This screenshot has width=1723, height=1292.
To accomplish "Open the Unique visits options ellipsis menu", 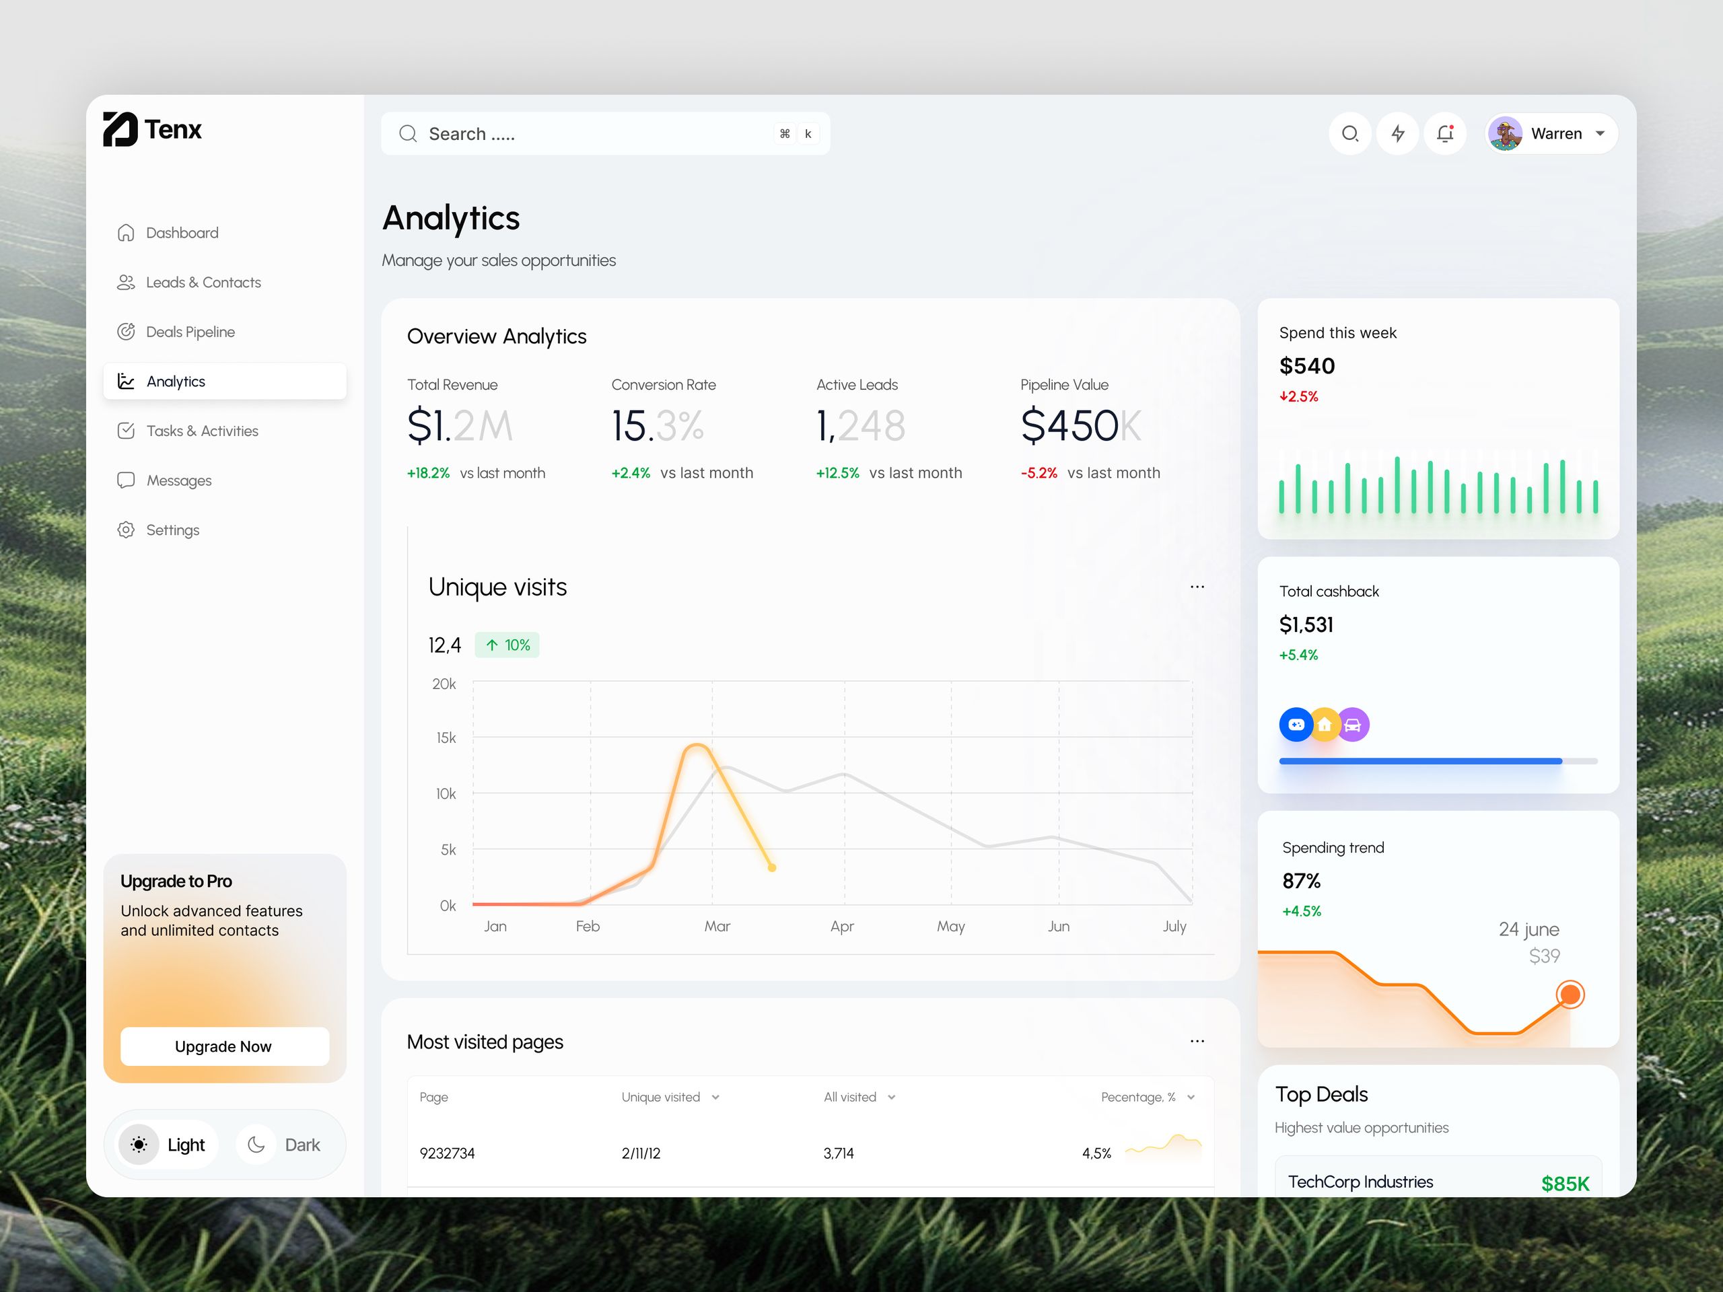I will 1197,586.
